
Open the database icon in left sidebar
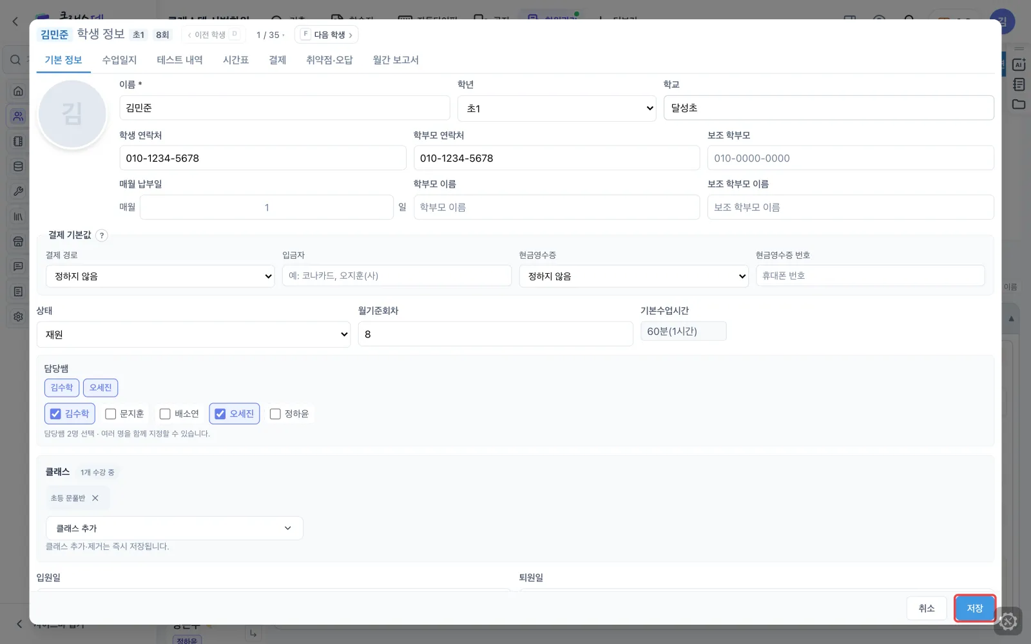(18, 167)
